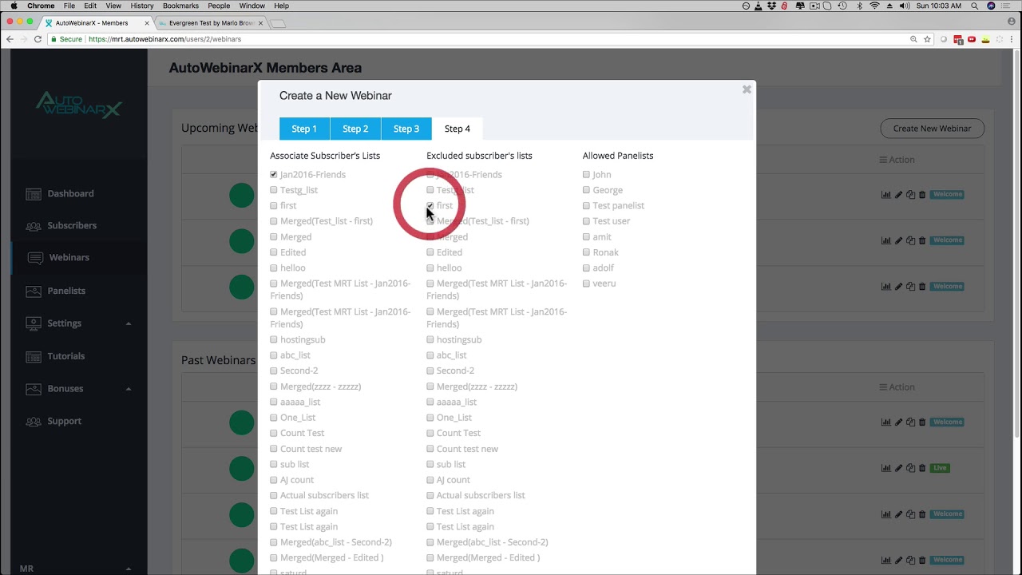Check Testg_list under Associate Subscriber's Lists
1022x575 pixels.
pos(274,190)
